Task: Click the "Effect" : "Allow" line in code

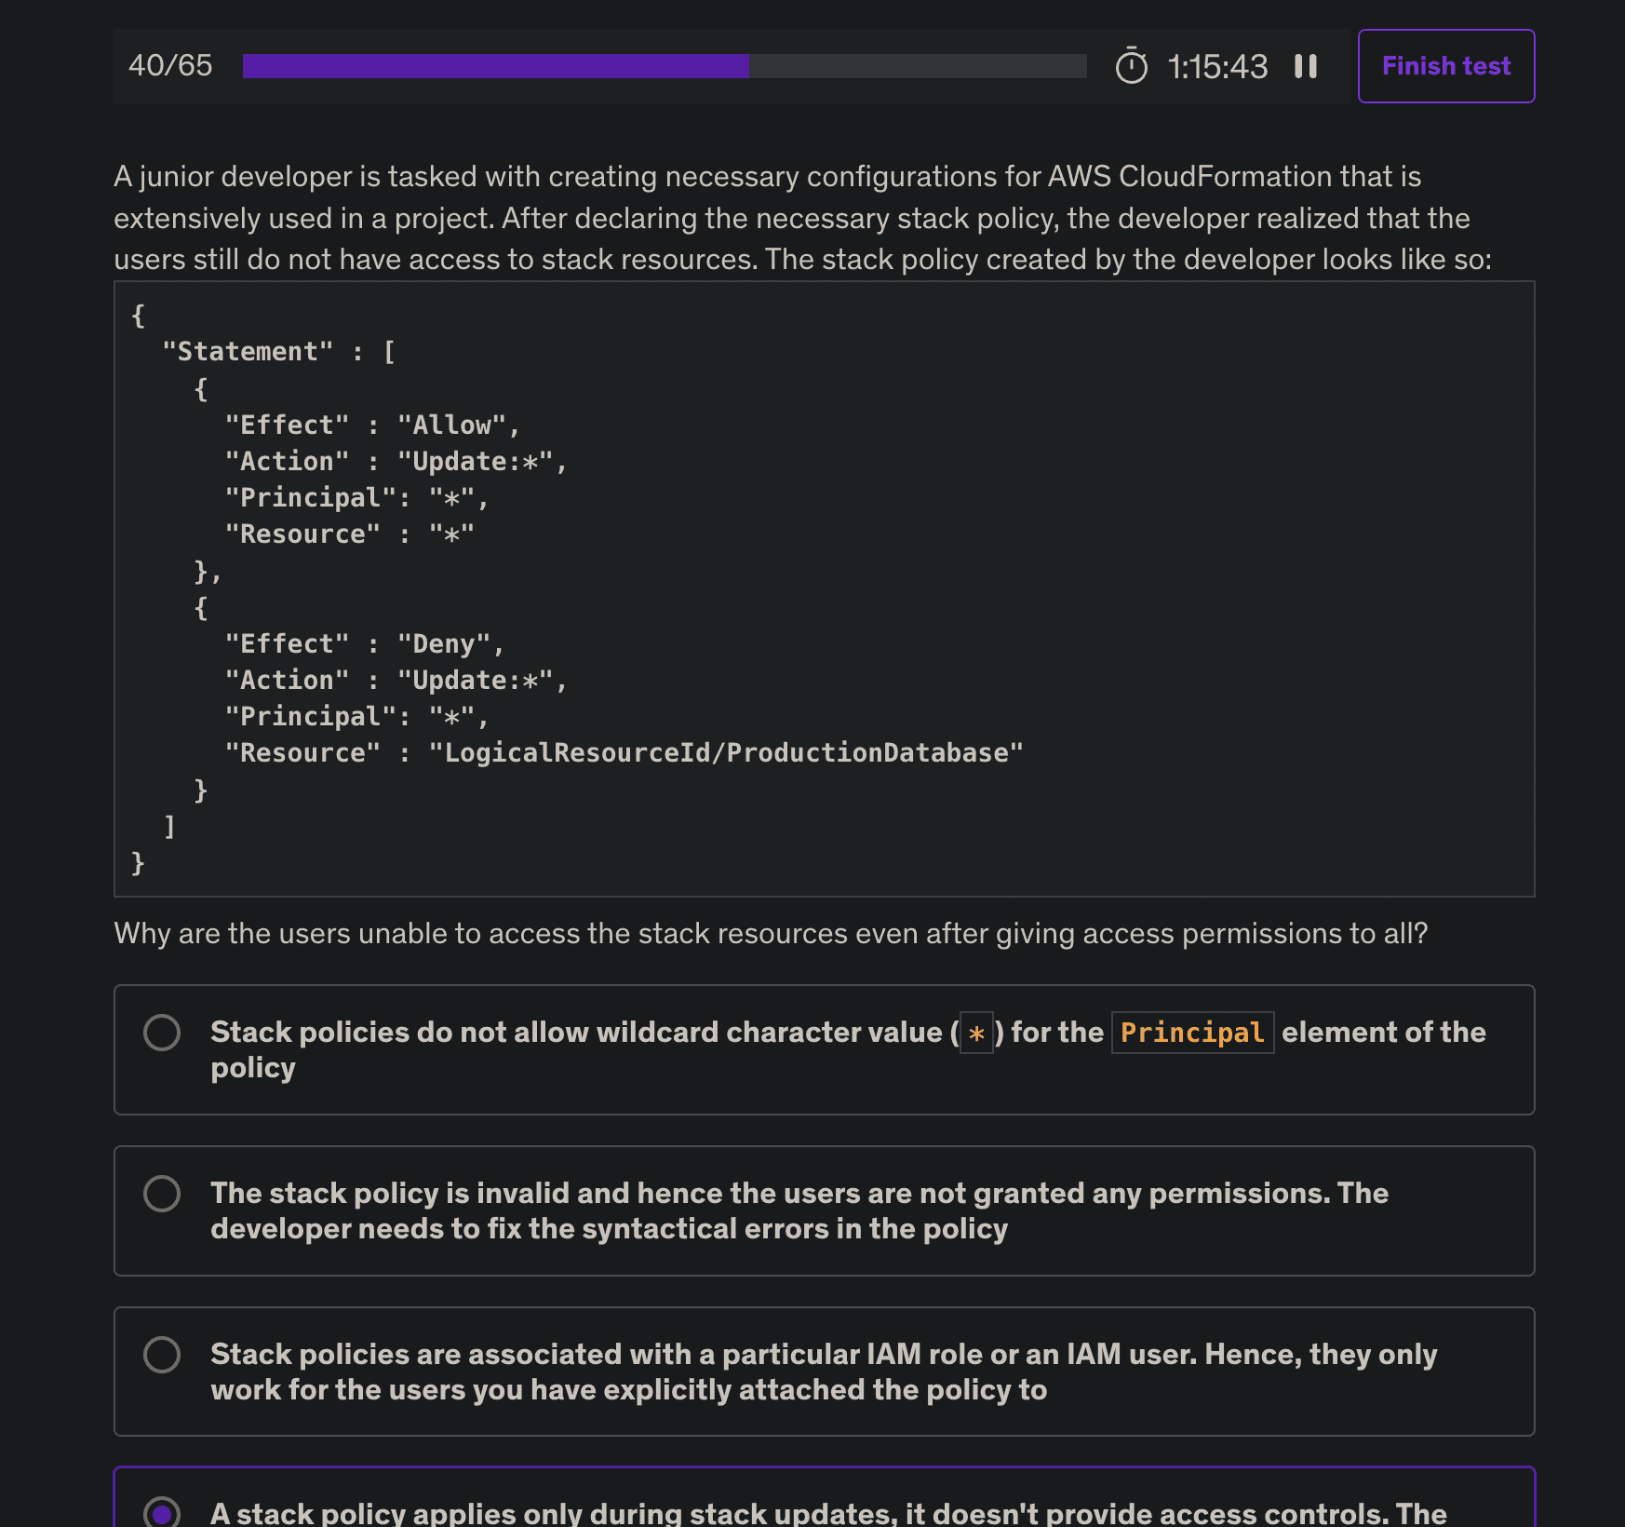Action: pos(371,426)
